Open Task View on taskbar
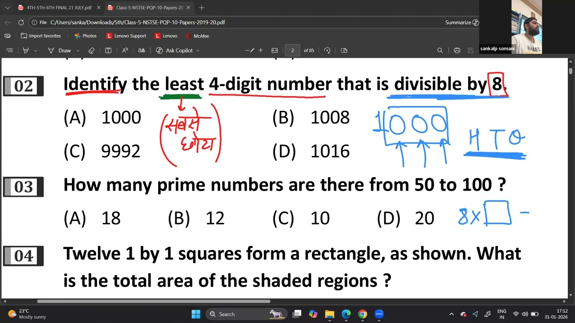The image size is (575, 323). [x=297, y=314]
